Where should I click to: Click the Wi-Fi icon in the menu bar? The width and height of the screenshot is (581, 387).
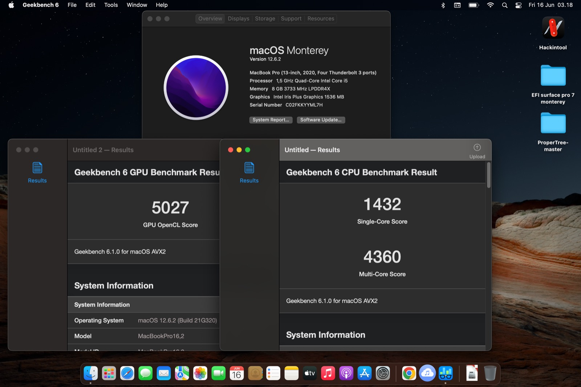pyautogui.click(x=490, y=5)
